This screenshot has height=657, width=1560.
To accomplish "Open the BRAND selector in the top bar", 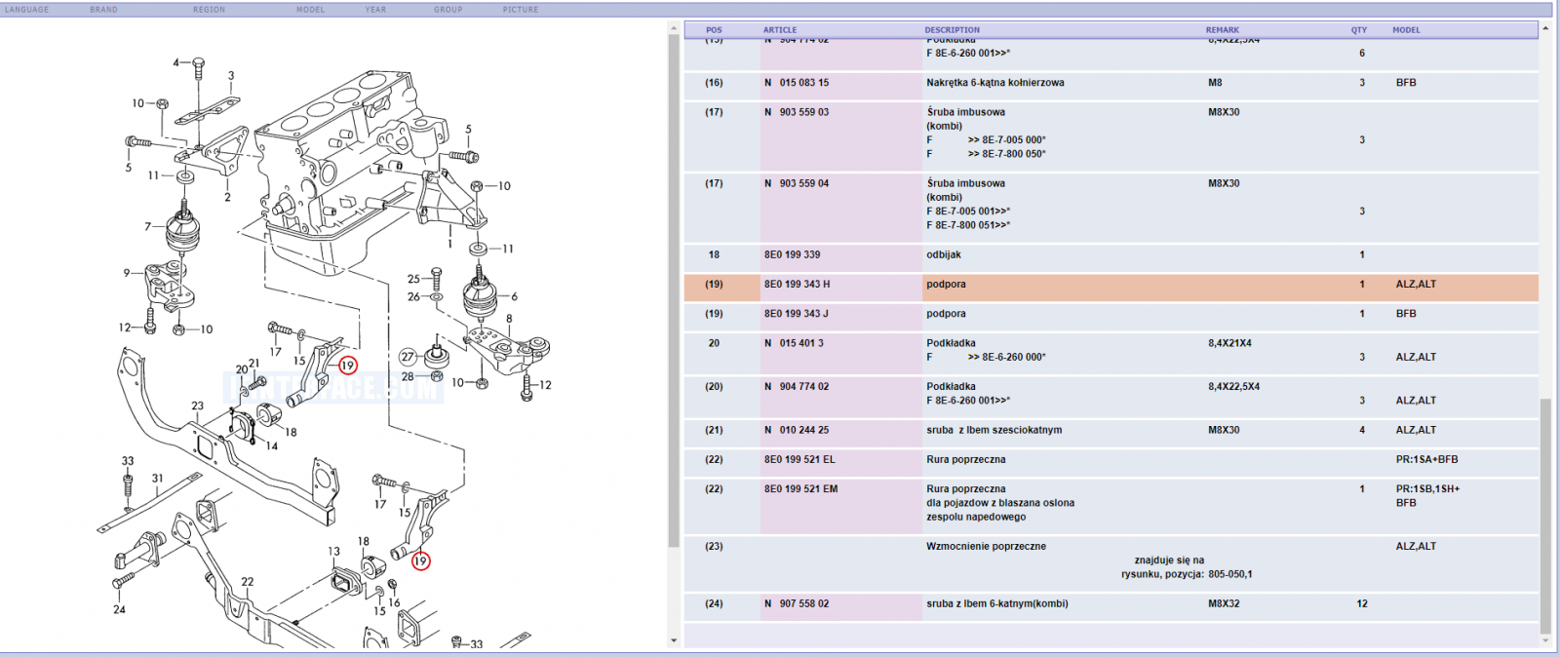I will pos(103,10).
